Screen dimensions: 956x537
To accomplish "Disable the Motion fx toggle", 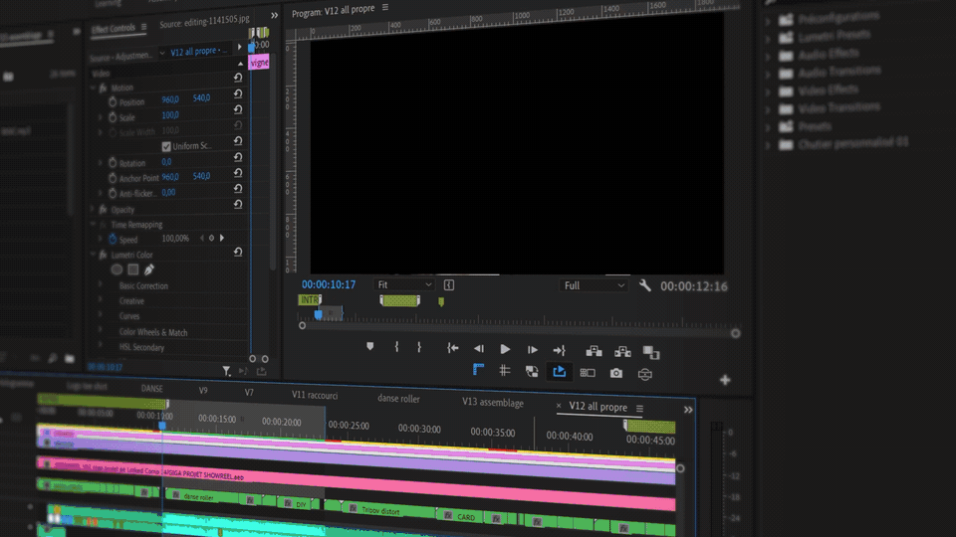I will click(x=103, y=88).
